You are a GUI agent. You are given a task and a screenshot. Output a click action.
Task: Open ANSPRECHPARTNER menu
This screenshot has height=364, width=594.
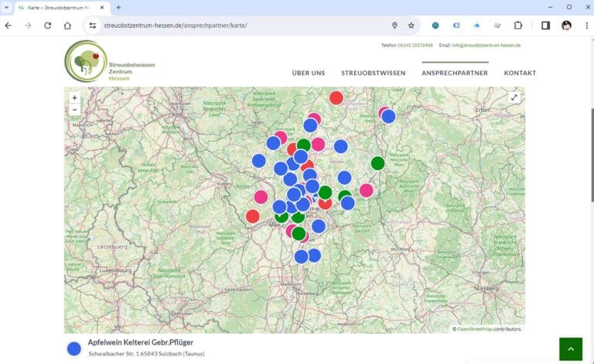[x=455, y=73]
